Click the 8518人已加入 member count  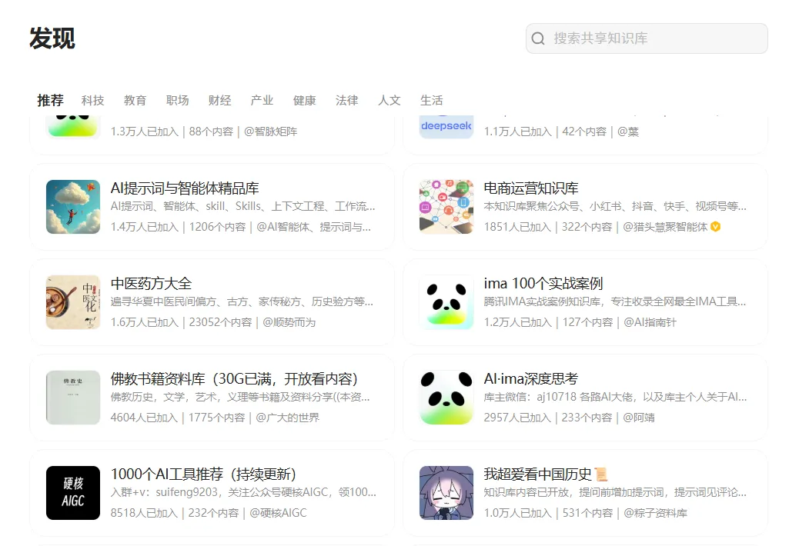144,513
